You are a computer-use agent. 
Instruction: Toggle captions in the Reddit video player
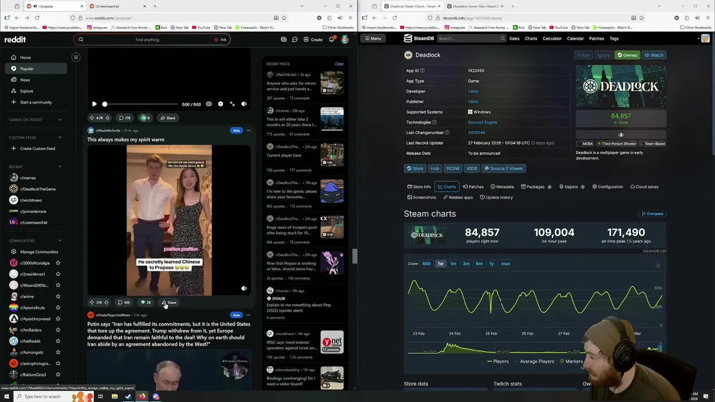208,104
